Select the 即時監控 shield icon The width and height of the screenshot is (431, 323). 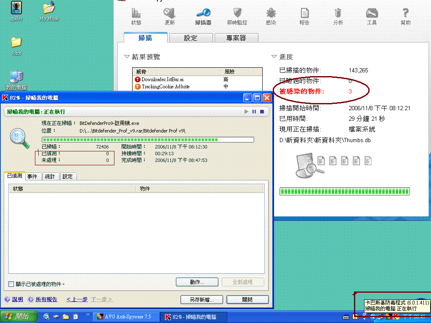point(237,16)
